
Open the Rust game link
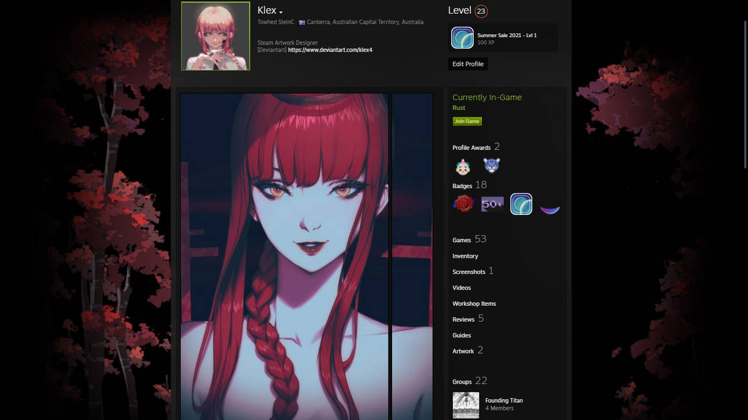tap(459, 108)
